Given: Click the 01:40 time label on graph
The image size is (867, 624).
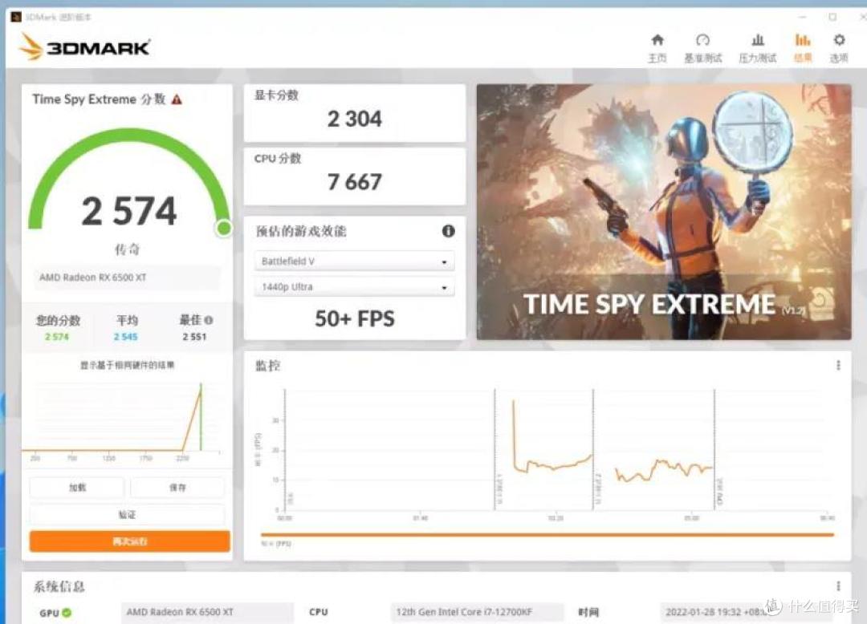Looking at the screenshot, I should pyautogui.click(x=420, y=518).
